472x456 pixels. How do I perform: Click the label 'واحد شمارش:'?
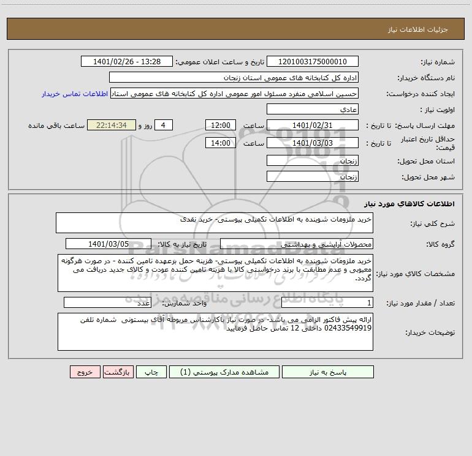[x=185, y=304]
